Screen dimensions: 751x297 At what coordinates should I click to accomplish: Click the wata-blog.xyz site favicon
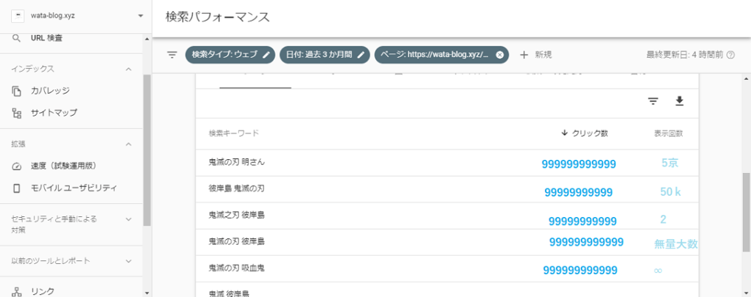18,15
